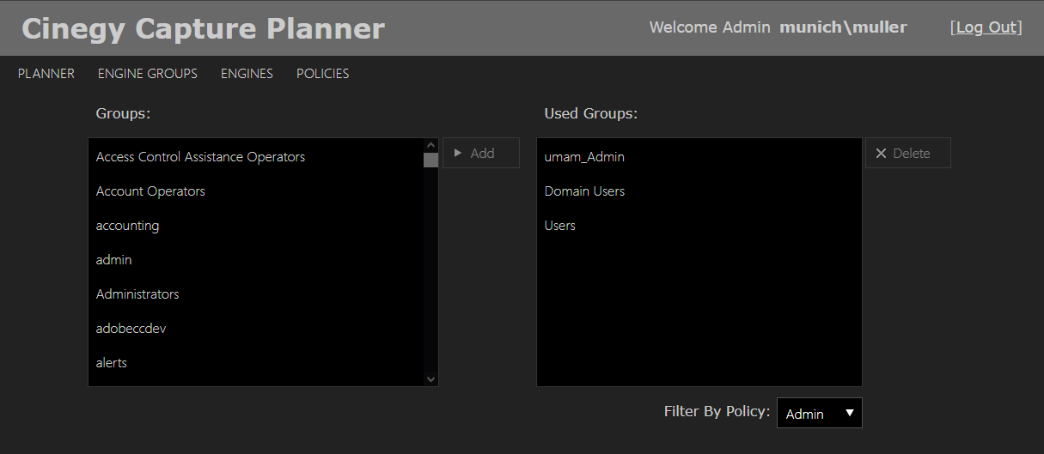Open the Filter By Policy dropdown
The height and width of the screenshot is (454, 1044).
[x=820, y=413]
